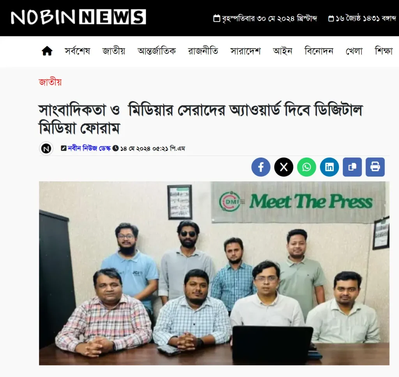Click the round N author avatar
Image resolution: width=399 pixels, height=377 pixels.
tap(46, 149)
